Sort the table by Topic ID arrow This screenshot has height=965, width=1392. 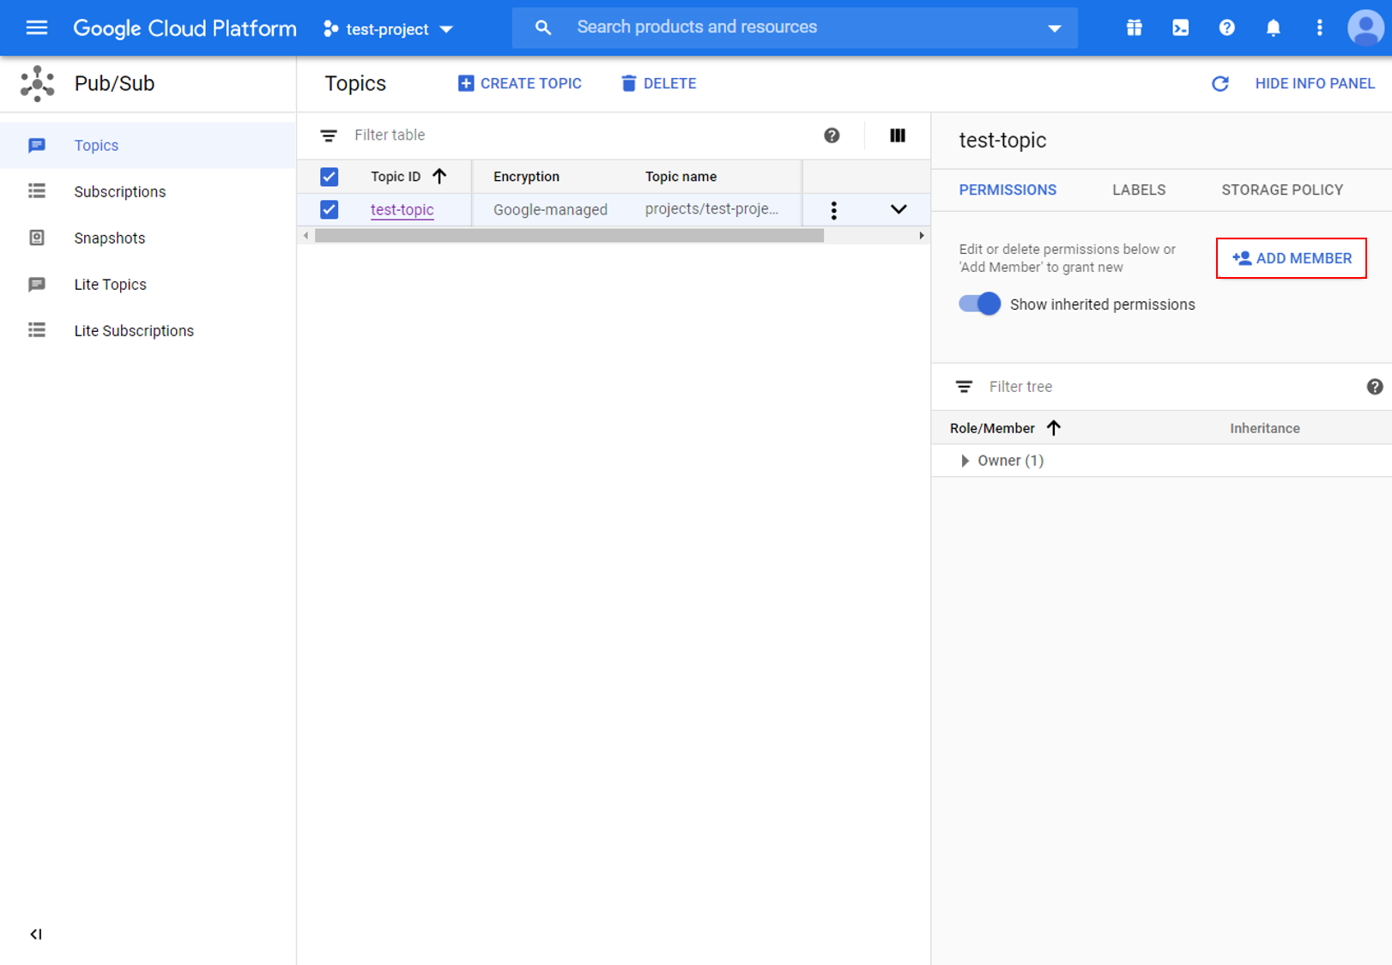[439, 177]
